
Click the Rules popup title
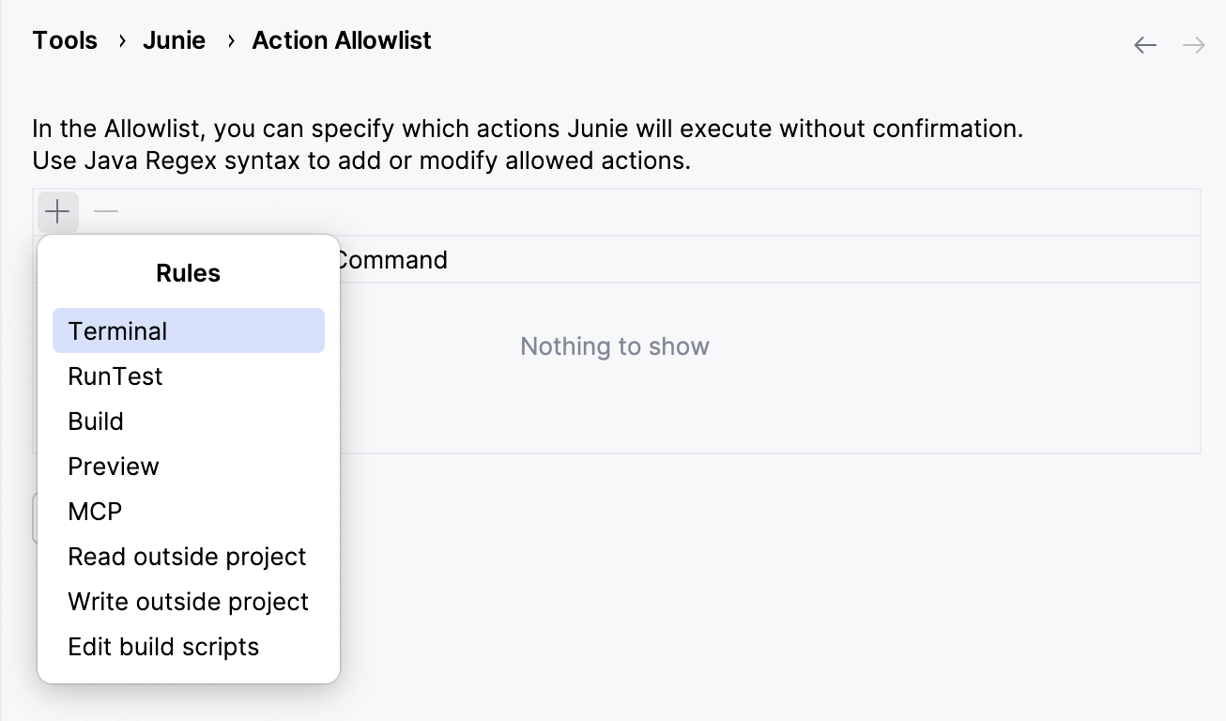click(188, 272)
